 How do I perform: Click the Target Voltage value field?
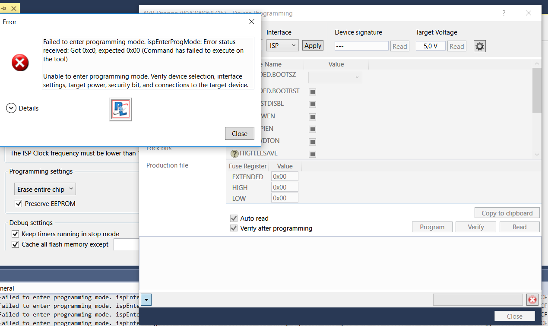tap(431, 46)
